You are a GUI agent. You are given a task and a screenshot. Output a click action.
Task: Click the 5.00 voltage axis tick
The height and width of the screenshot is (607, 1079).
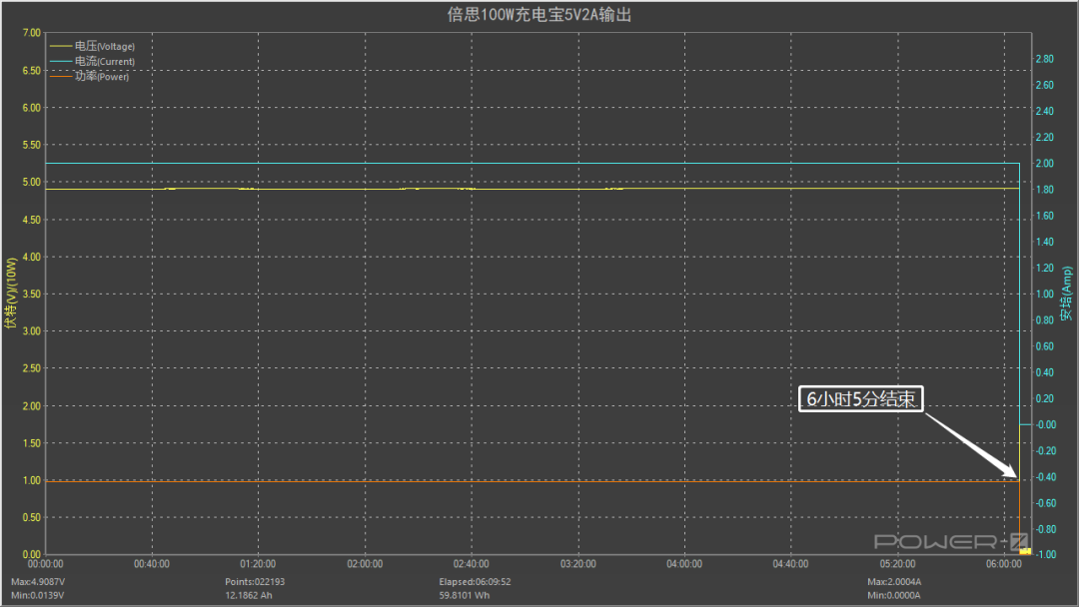pos(32,182)
